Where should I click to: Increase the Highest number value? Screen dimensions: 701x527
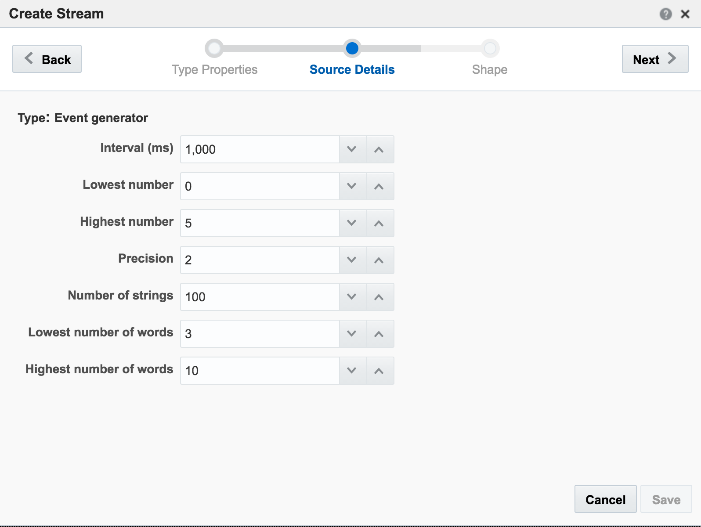(379, 223)
